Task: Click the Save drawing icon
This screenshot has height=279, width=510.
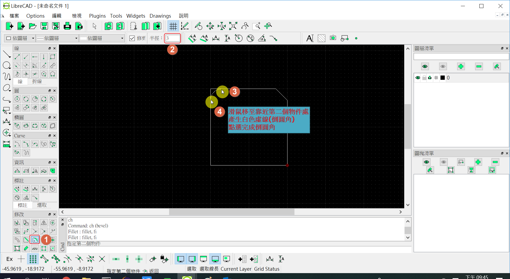Action: [x=44, y=26]
